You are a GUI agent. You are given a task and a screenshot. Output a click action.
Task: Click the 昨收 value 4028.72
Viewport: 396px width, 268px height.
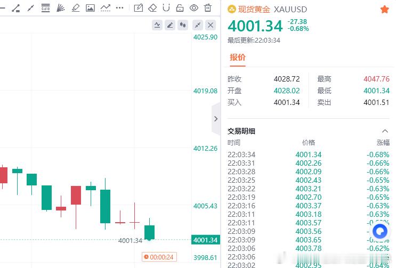(x=287, y=79)
